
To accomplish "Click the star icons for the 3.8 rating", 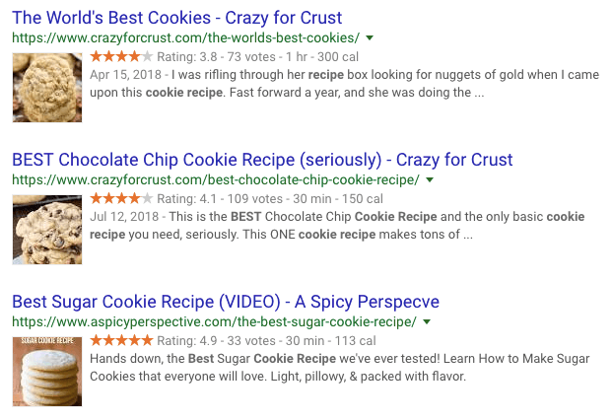I will pyautogui.click(x=121, y=56).
